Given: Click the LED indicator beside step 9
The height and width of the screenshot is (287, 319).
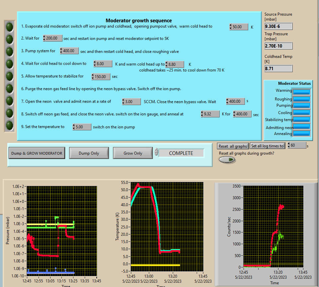Looking at the screenshot, I should pos(10,125).
